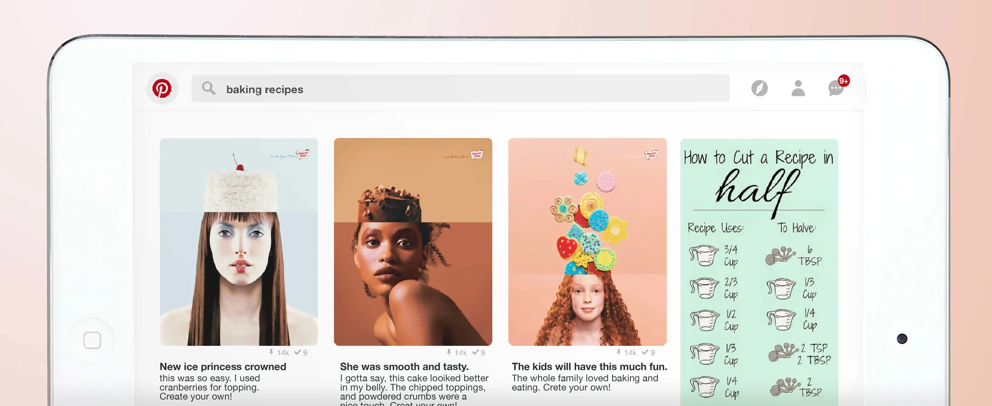
Task: Open the profile person icon
Action: (x=798, y=88)
